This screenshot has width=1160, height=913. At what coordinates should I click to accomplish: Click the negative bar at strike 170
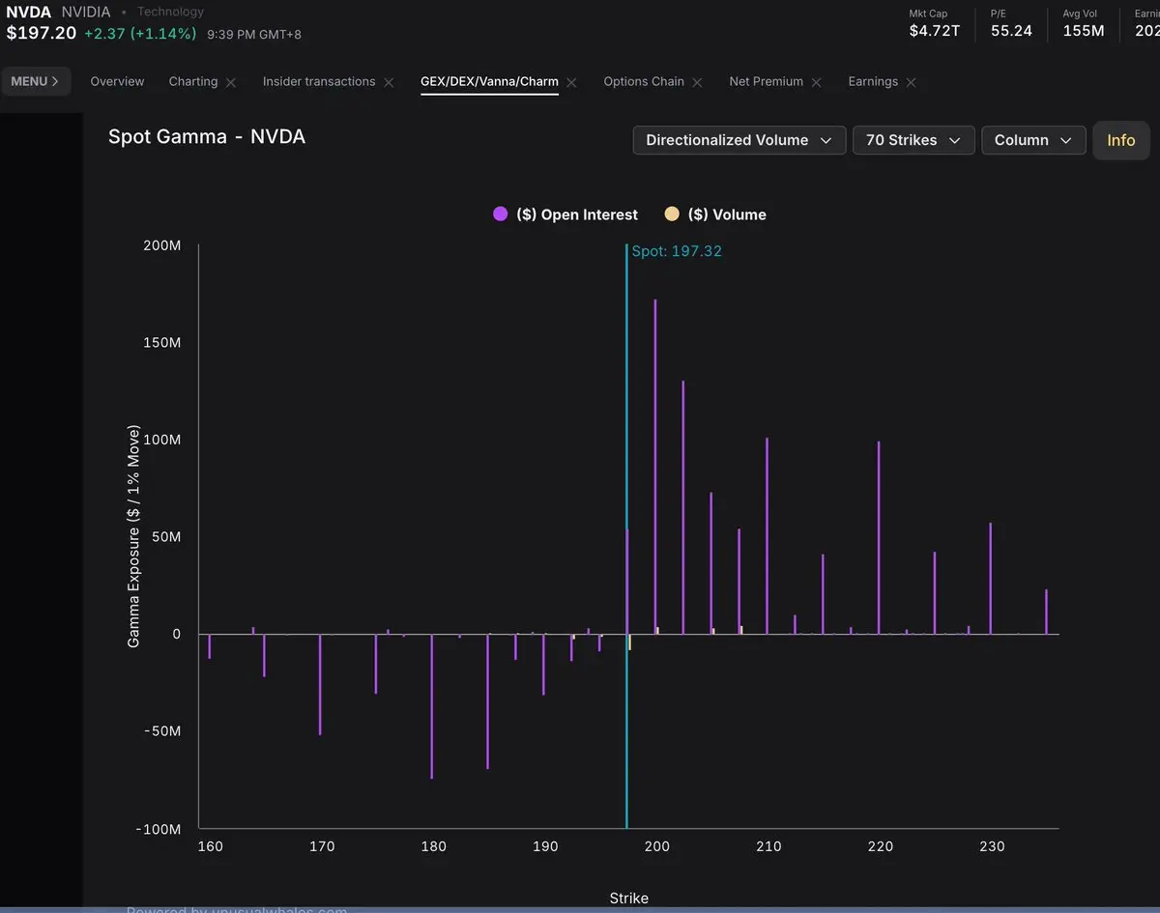(320, 685)
